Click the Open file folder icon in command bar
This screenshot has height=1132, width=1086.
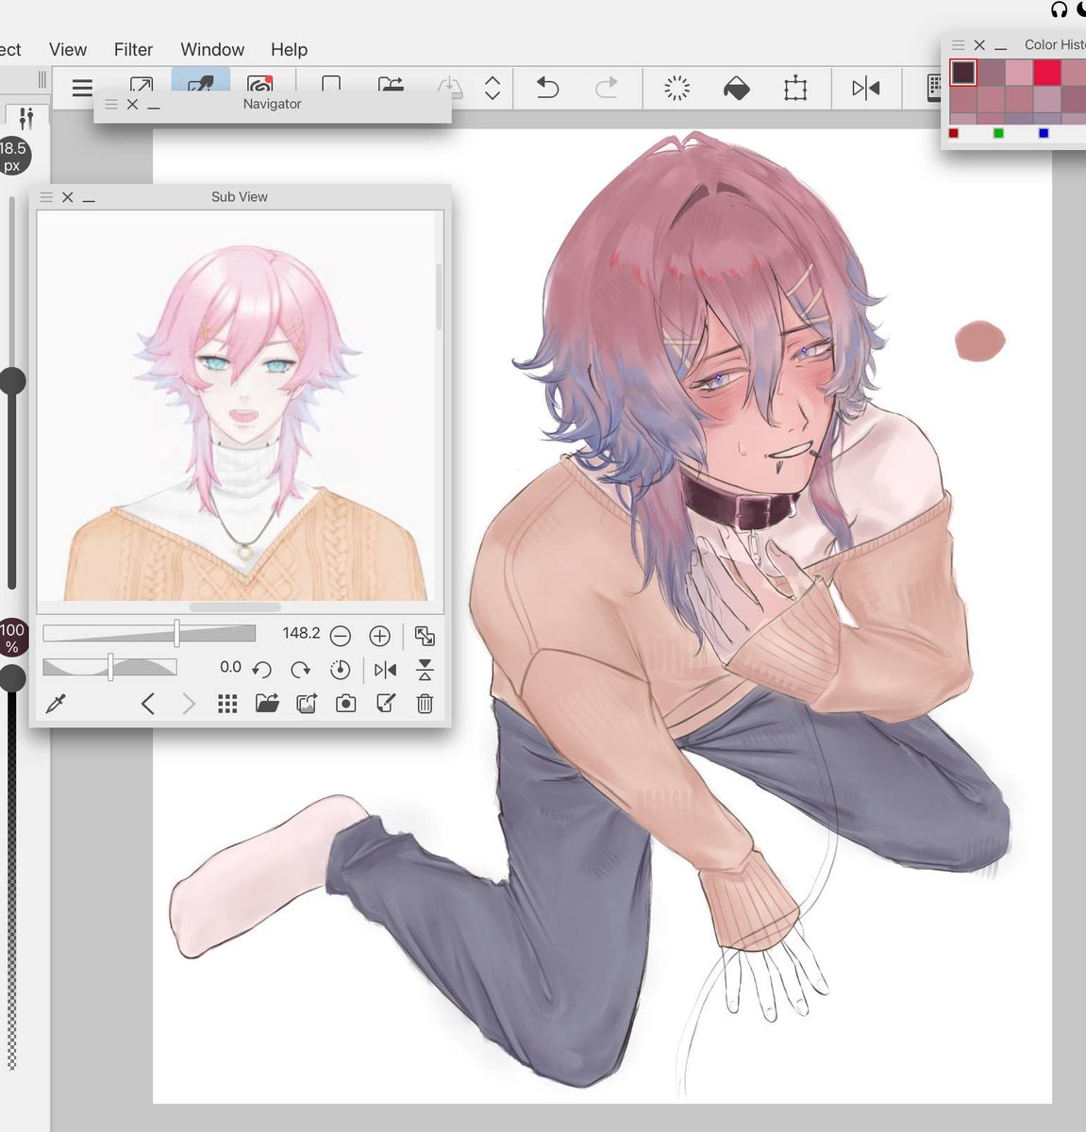[x=391, y=84]
